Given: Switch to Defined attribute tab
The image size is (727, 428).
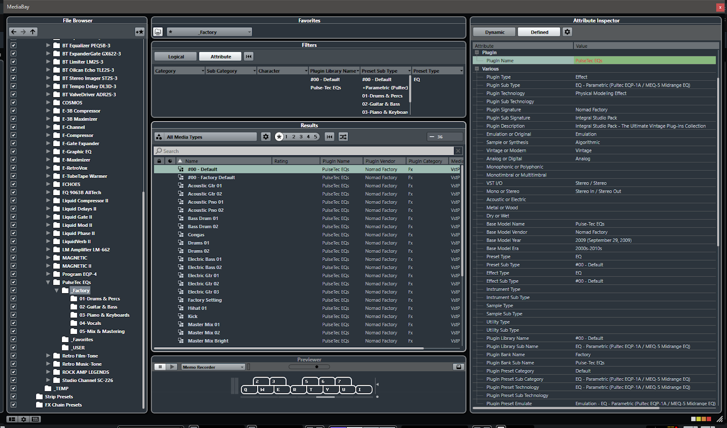Looking at the screenshot, I should point(539,32).
